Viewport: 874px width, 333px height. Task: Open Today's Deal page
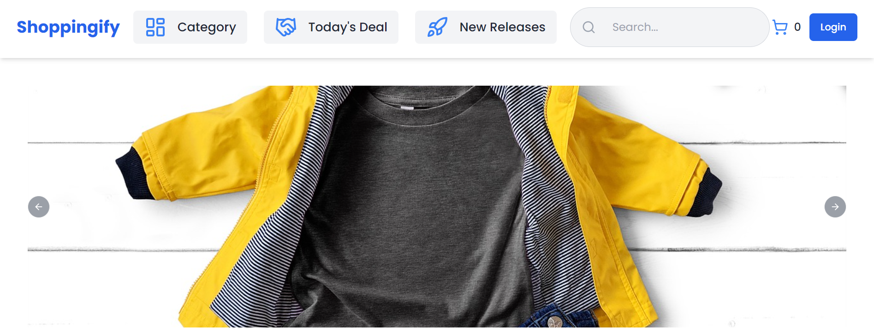coord(348,27)
